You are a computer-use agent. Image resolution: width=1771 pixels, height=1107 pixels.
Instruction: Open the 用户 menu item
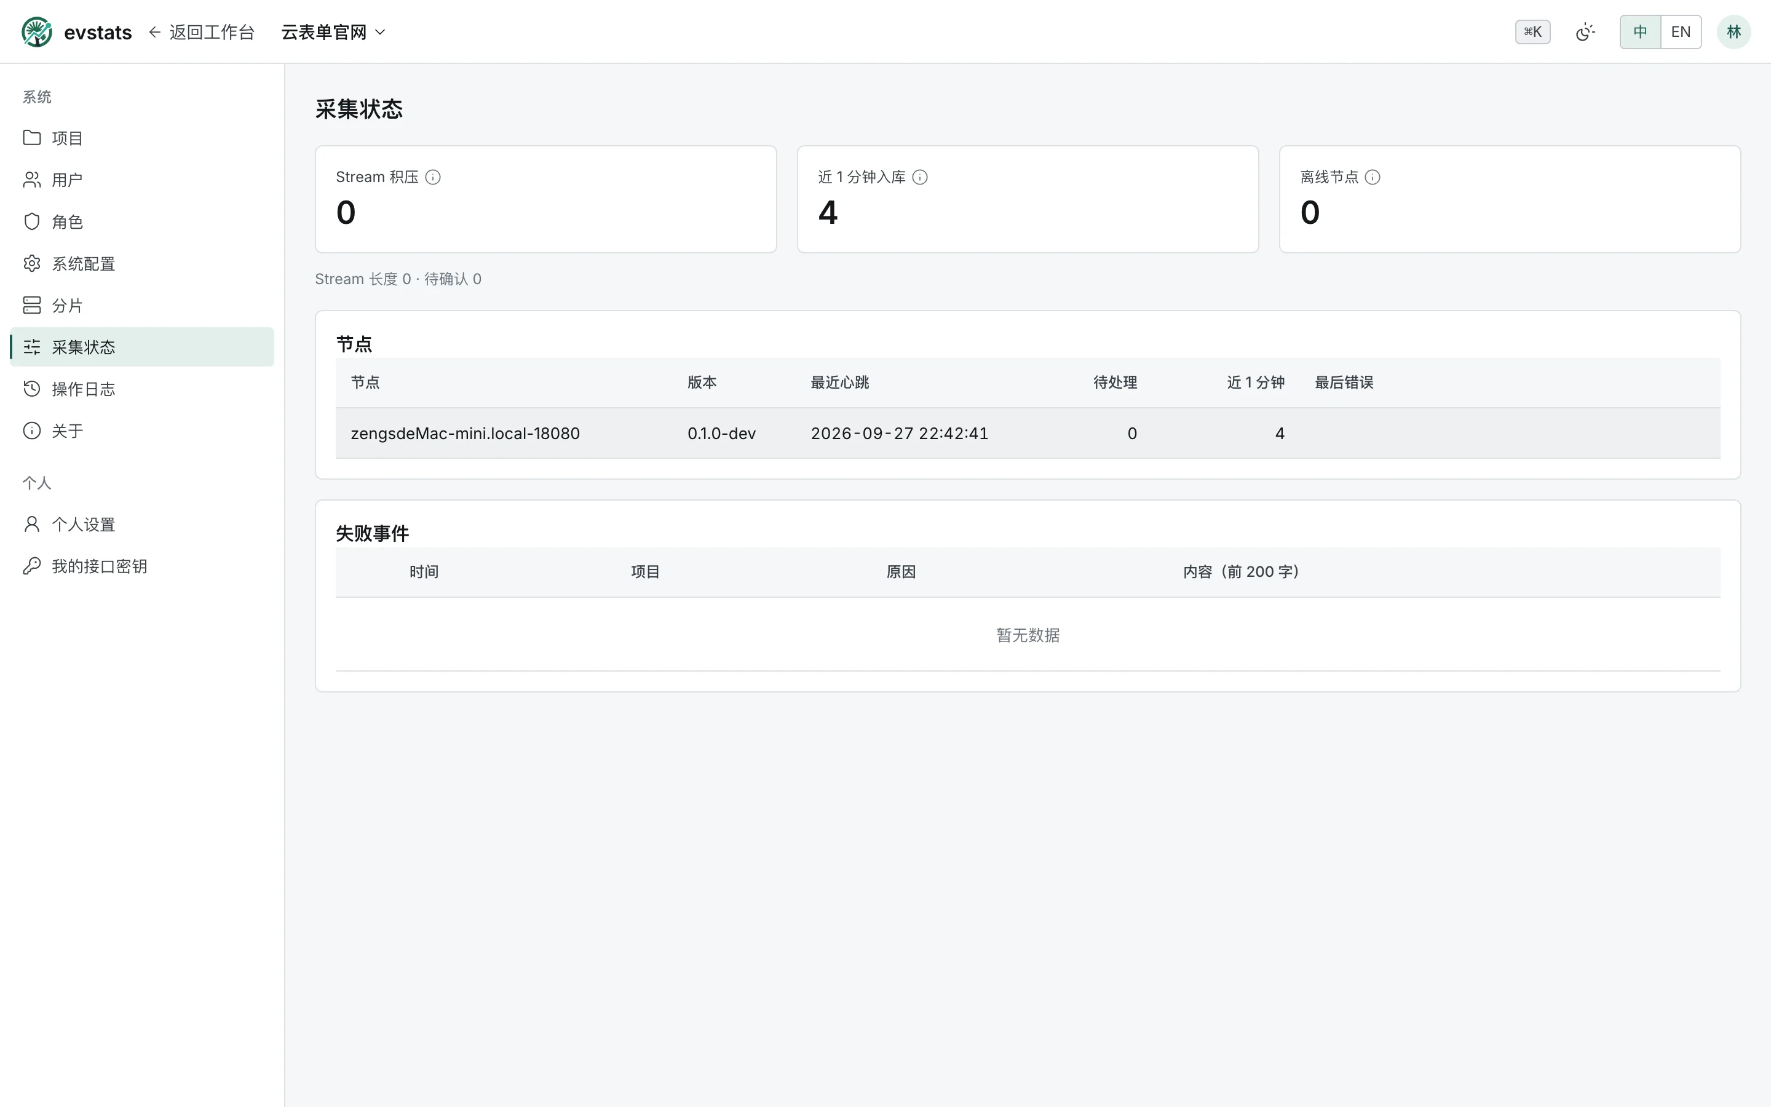click(x=142, y=180)
